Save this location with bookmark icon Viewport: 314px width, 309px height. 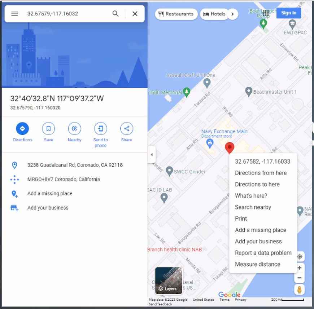coord(48,128)
